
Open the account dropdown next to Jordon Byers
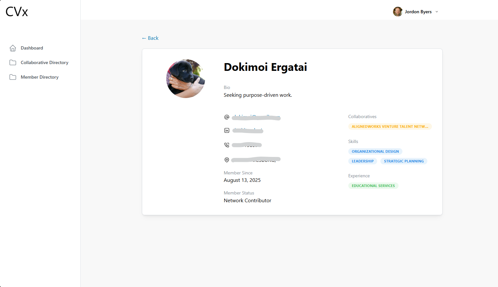(437, 12)
